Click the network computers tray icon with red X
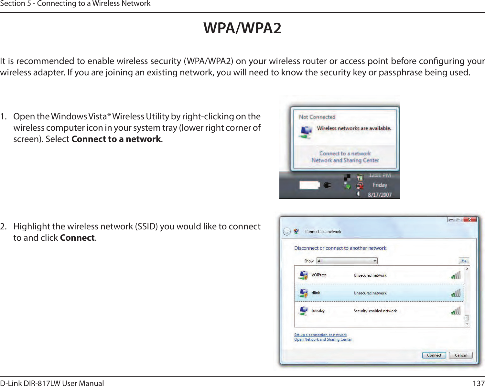 (360, 186)
